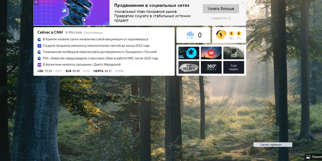Click the "Узнать больше" button
Viewport: 322px width, 161px height.
(220, 9)
